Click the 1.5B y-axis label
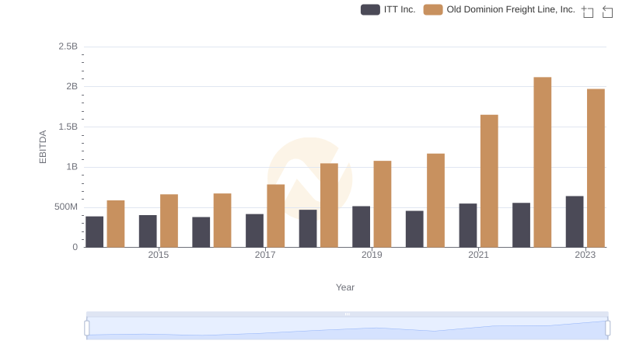The width and height of the screenshot is (622, 358). [x=68, y=127]
